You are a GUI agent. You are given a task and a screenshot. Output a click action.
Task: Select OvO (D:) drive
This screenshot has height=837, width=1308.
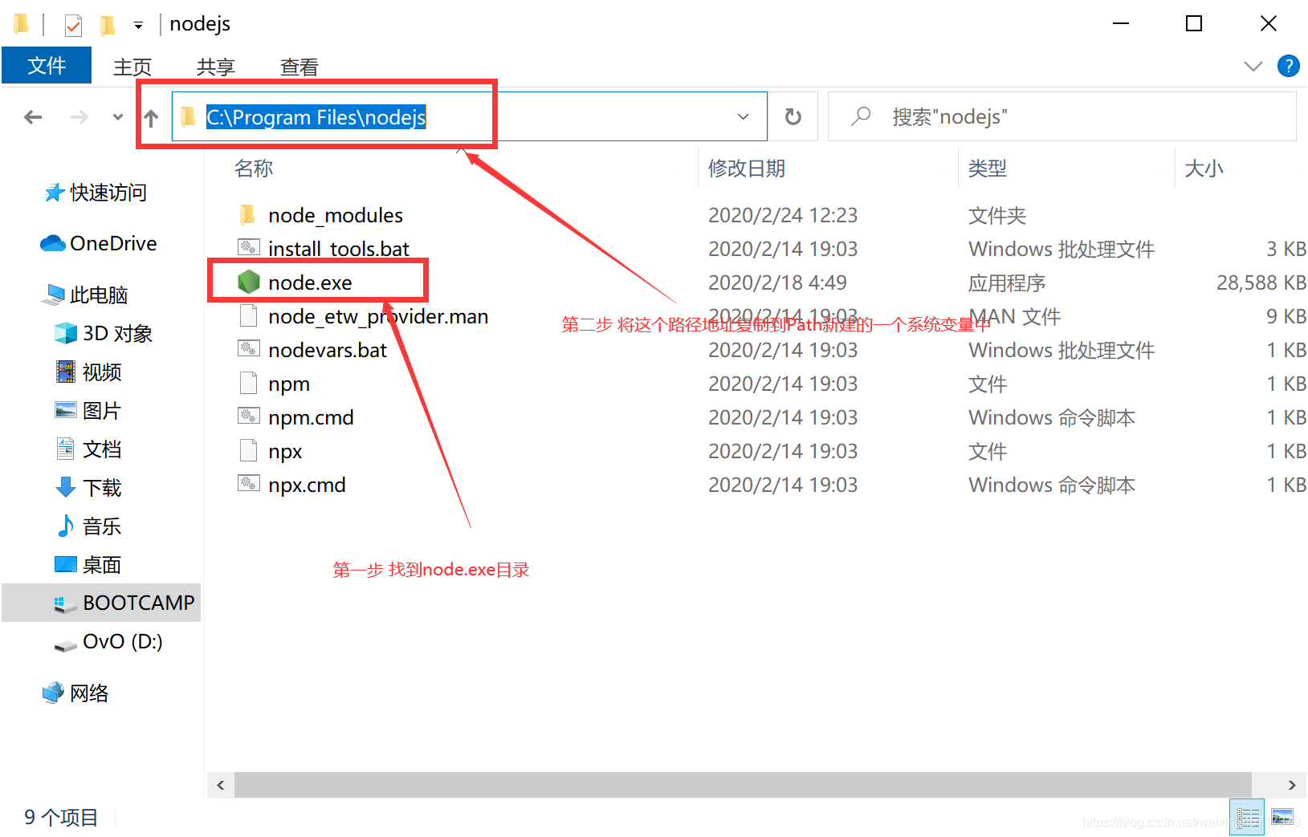click(108, 641)
